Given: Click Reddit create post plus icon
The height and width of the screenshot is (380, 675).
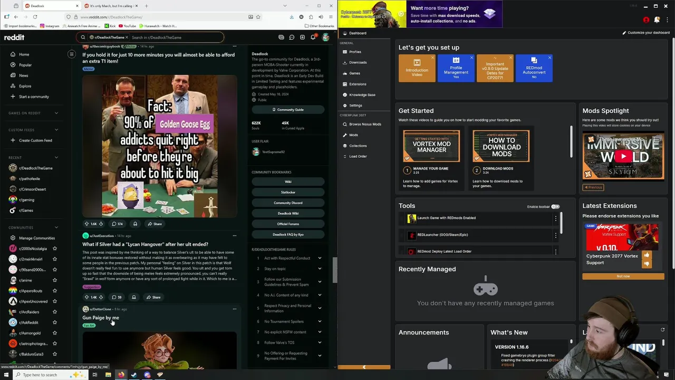Looking at the screenshot, I should 302,37.
